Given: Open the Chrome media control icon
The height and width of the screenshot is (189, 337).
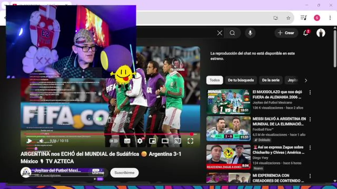Looking at the screenshot, I should (304, 18).
